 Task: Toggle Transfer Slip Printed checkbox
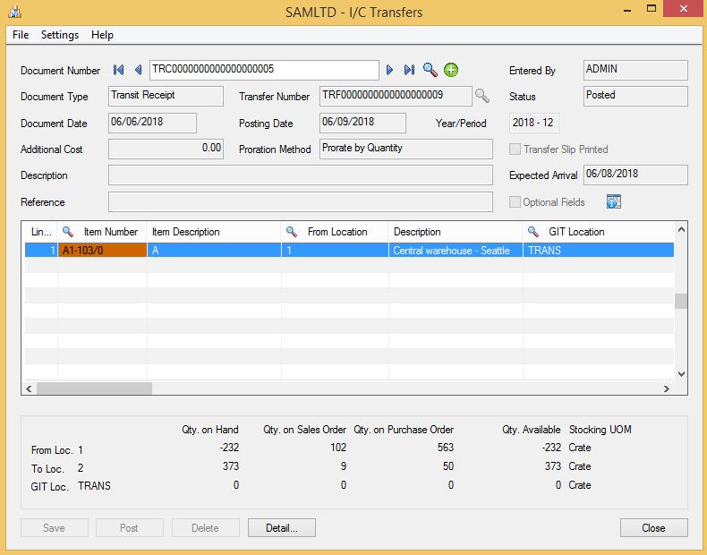click(515, 149)
